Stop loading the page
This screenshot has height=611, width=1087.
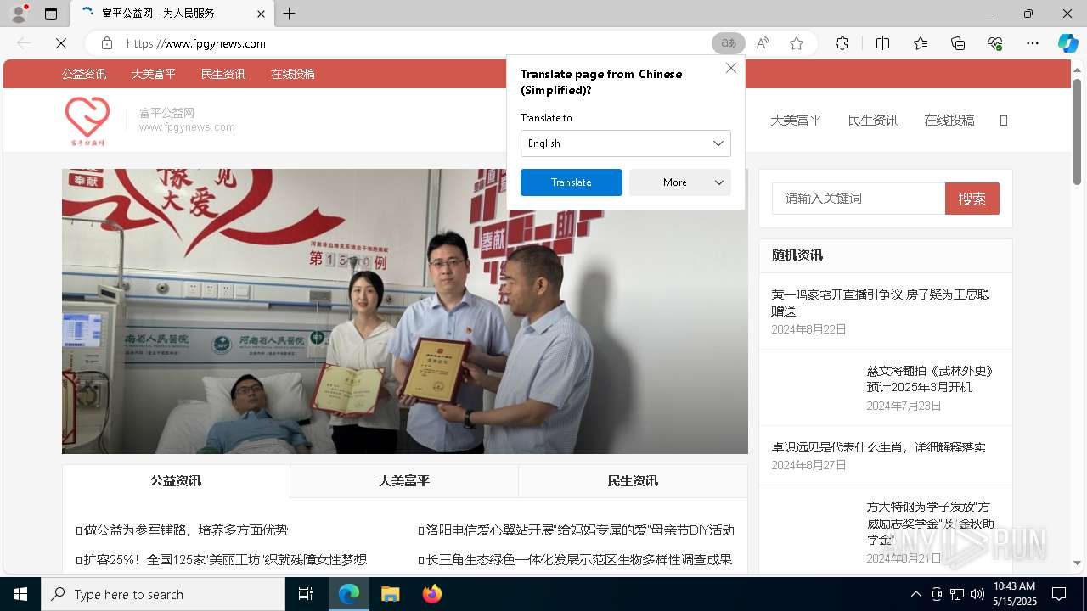[x=61, y=43]
